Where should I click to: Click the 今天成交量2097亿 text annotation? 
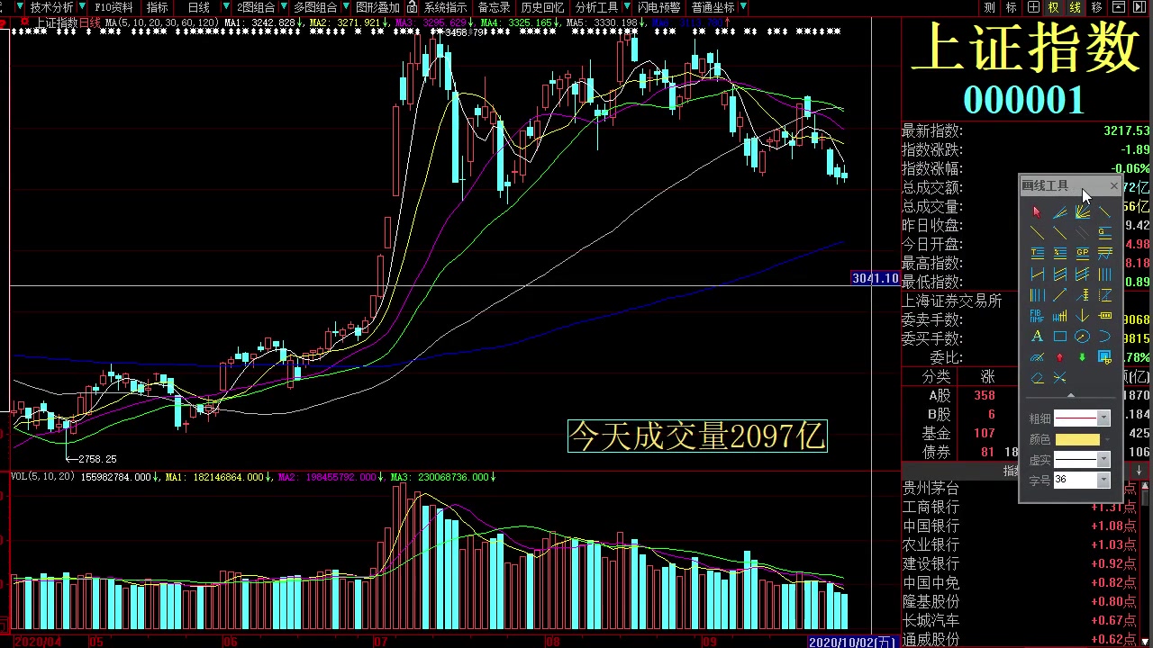click(697, 436)
